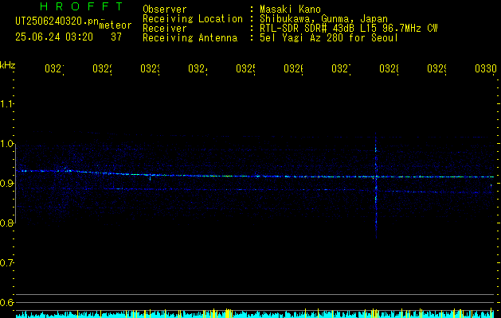Click the 'Receiver' field label
Viewport: 501px width, 318px height.
[x=165, y=29]
